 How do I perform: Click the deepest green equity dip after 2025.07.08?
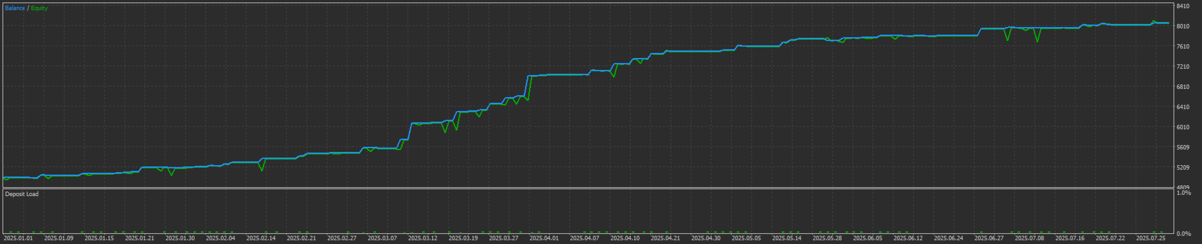tap(1037, 41)
